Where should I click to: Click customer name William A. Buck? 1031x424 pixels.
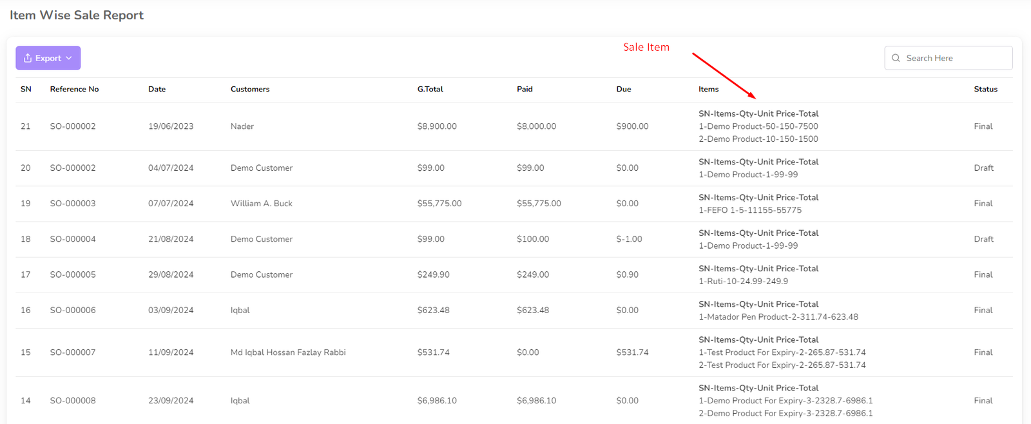pos(261,204)
